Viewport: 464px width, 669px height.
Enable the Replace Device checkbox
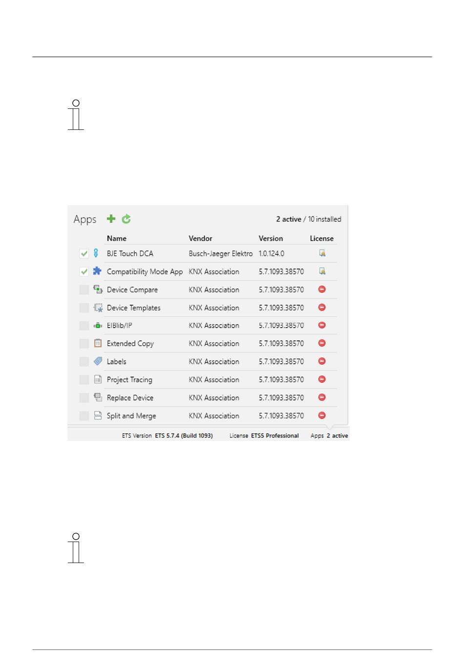(x=84, y=398)
